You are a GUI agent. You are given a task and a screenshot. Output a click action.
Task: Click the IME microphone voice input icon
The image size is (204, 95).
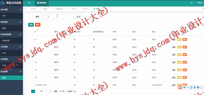tap(195, 88)
